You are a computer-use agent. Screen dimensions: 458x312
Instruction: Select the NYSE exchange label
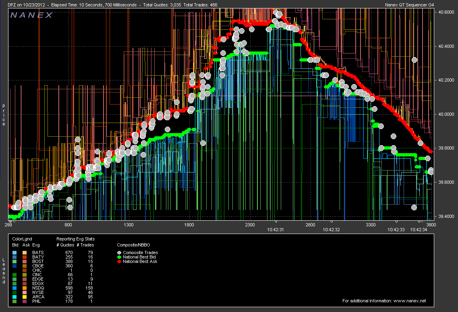coord(38,292)
